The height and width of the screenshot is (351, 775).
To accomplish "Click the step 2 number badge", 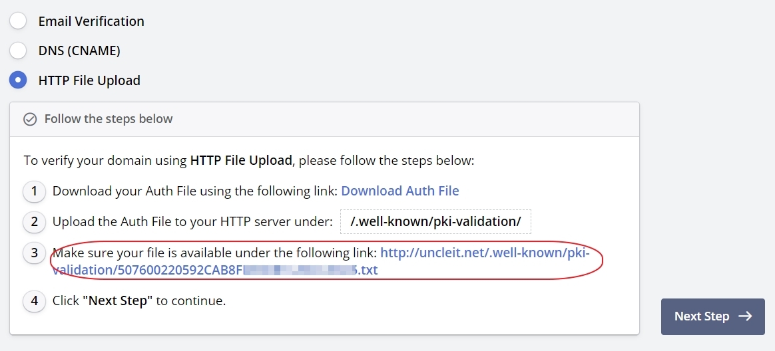I will 34,222.
